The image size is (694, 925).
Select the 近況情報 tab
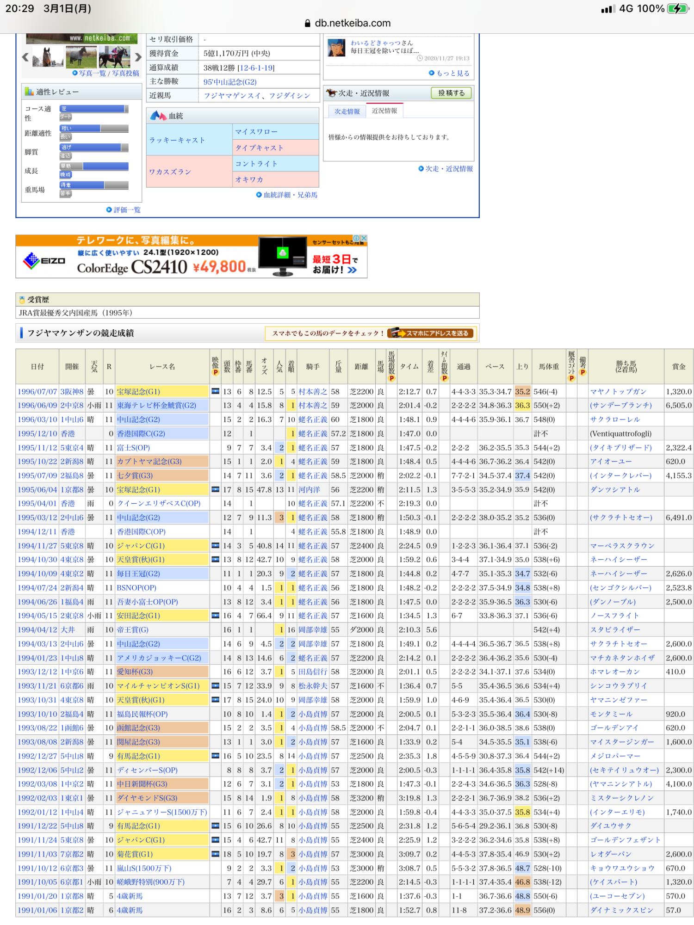(384, 111)
